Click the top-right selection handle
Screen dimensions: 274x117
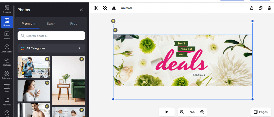coord(252,21)
